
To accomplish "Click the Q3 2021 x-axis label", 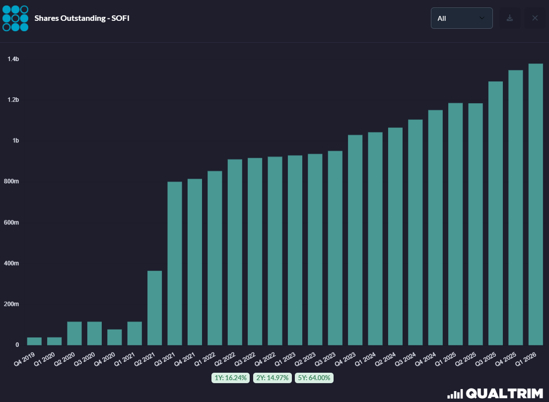I will tap(165, 359).
